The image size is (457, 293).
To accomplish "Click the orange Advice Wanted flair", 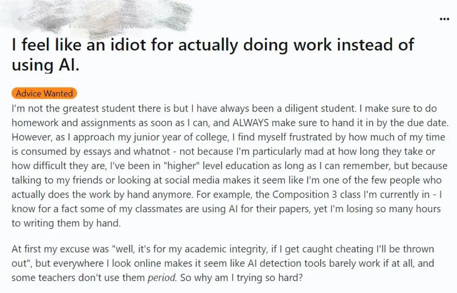I will coord(44,94).
